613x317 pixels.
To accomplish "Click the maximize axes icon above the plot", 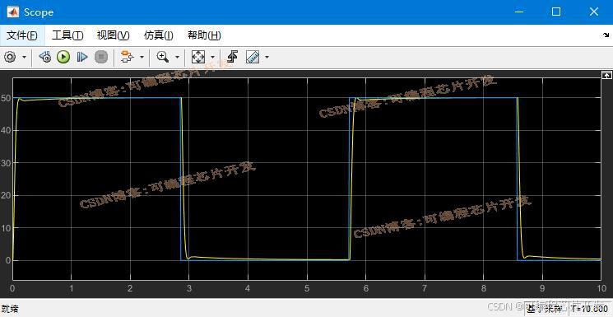I will coord(606,74).
